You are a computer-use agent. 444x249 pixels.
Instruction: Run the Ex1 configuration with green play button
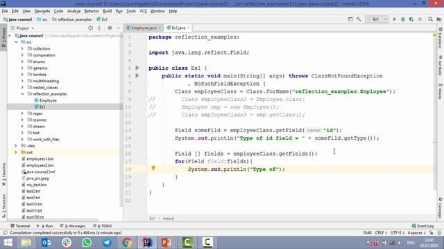coord(395,19)
